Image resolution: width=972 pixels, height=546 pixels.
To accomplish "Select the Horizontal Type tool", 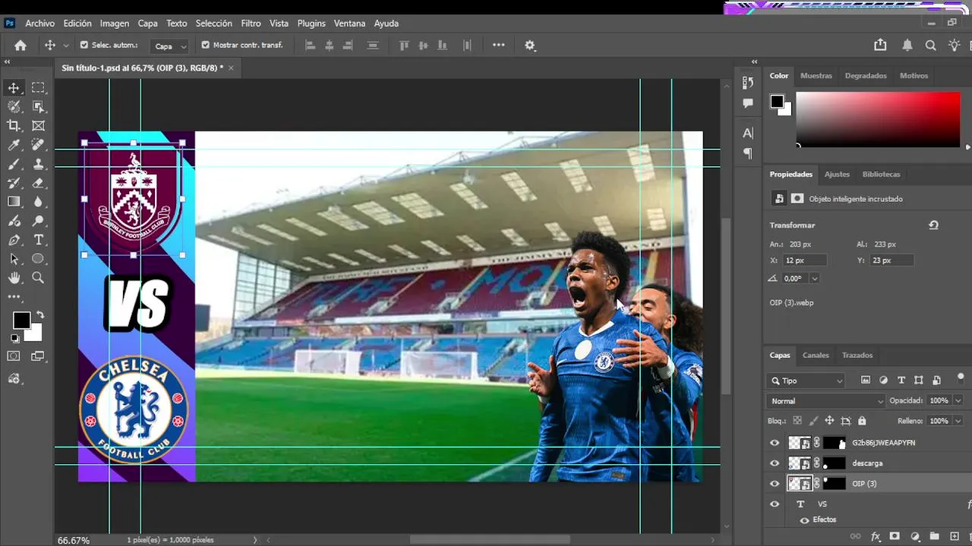I will tap(38, 240).
